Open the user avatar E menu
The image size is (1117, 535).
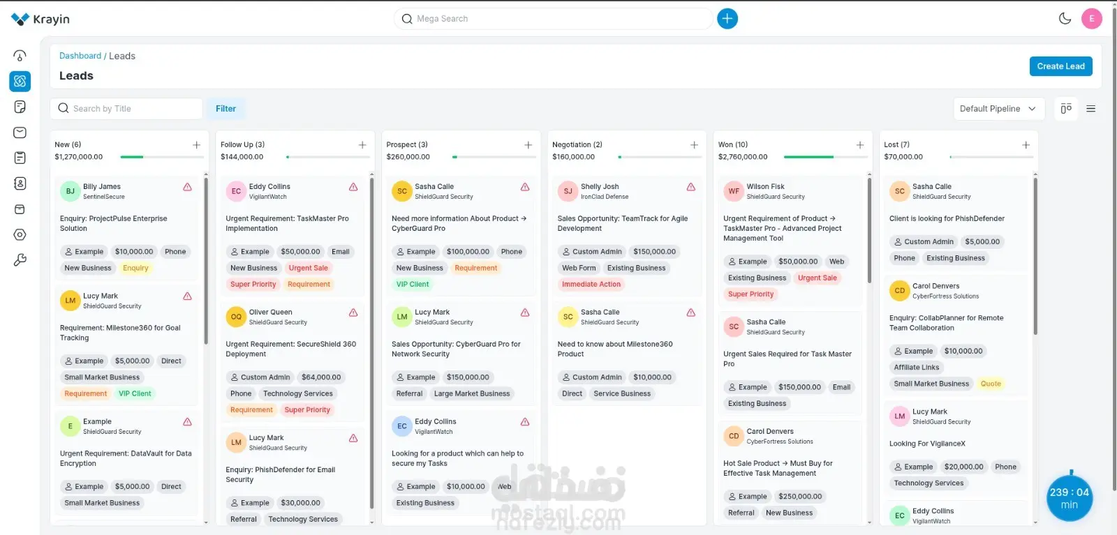point(1092,19)
